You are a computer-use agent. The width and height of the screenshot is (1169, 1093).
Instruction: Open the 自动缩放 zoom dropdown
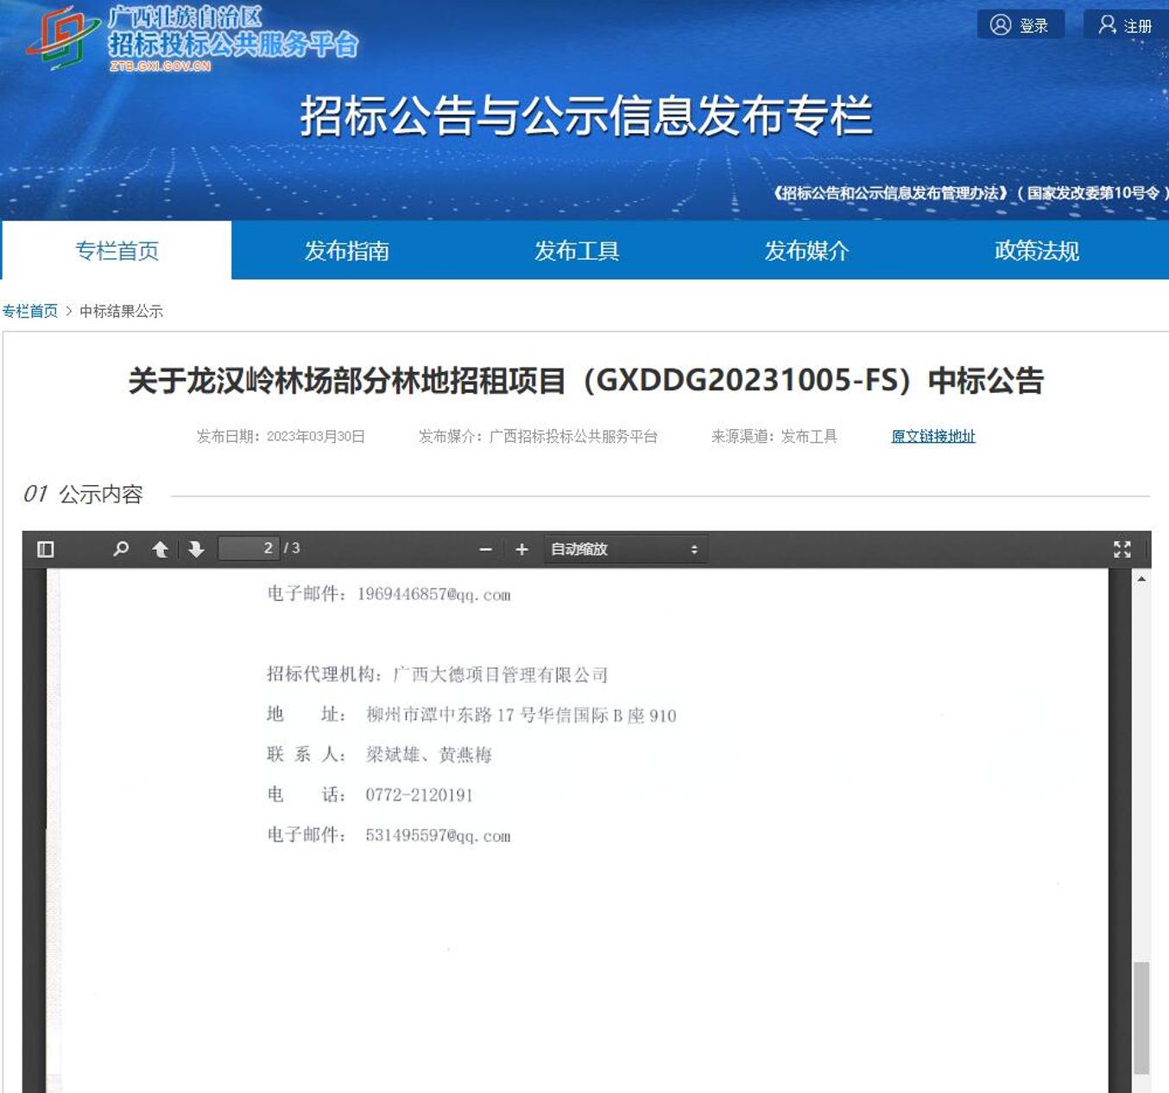point(624,549)
